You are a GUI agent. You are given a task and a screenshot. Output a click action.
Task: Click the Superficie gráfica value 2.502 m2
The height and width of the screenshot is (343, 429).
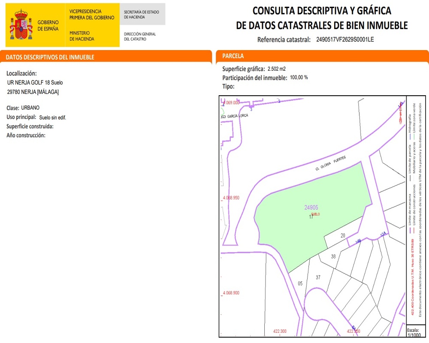(276, 69)
